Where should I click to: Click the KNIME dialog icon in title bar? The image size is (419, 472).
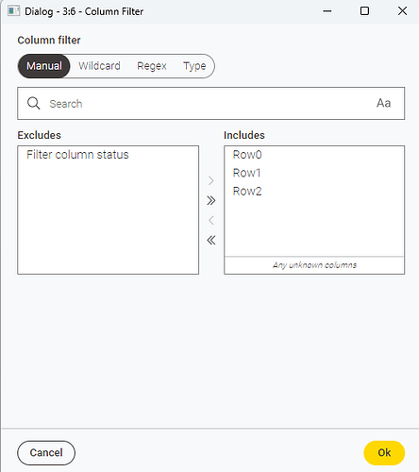[13, 11]
